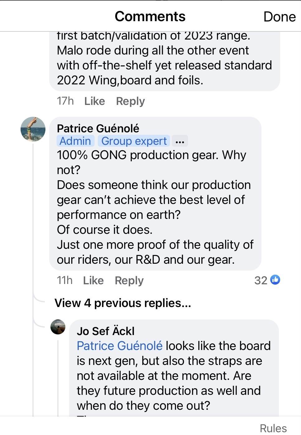The height and width of the screenshot is (435, 301).
Task: Open Jo Sef Äckl's name link
Action: (106, 331)
